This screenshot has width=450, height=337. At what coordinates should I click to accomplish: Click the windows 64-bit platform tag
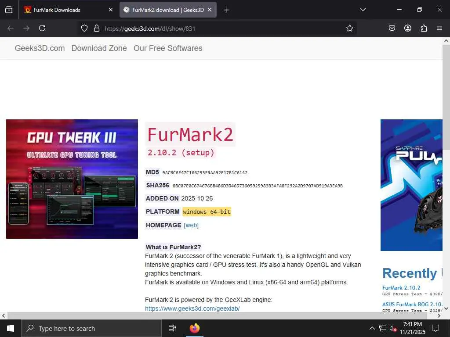click(207, 212)
